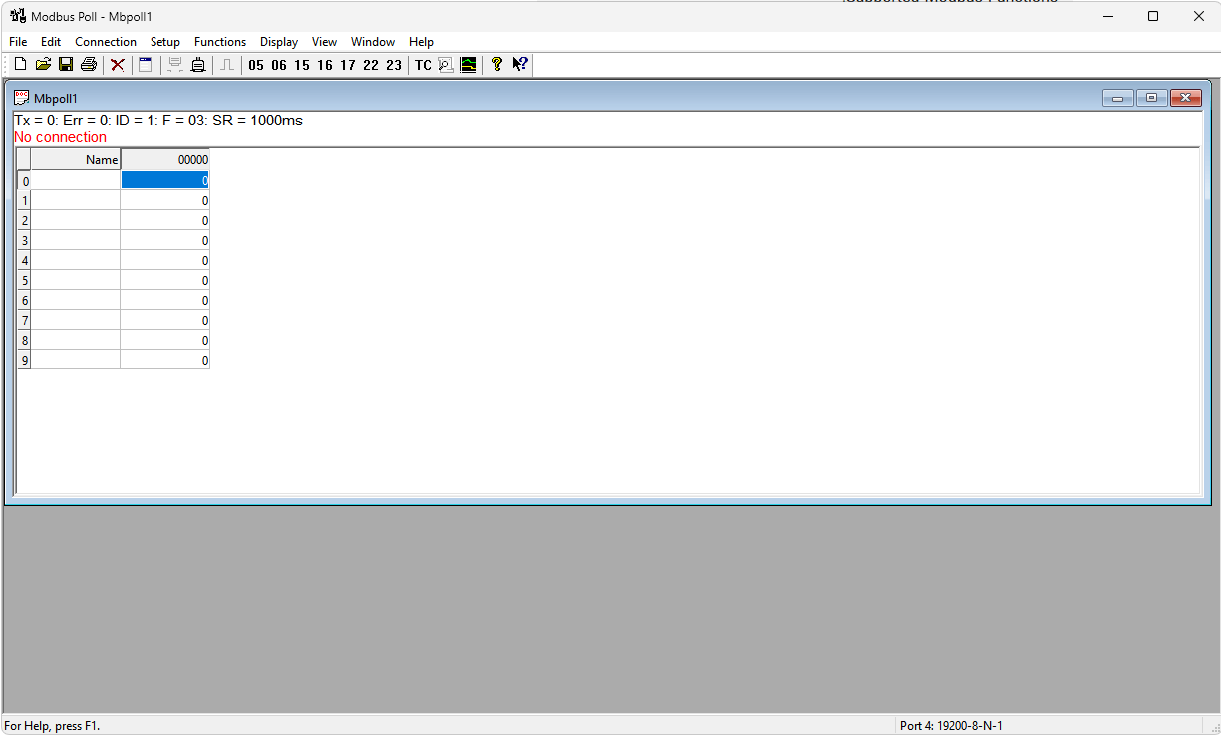Create a new poll document
Image resolution: width=1221 pixels, height=735 pixels.
tap(20, 65)
